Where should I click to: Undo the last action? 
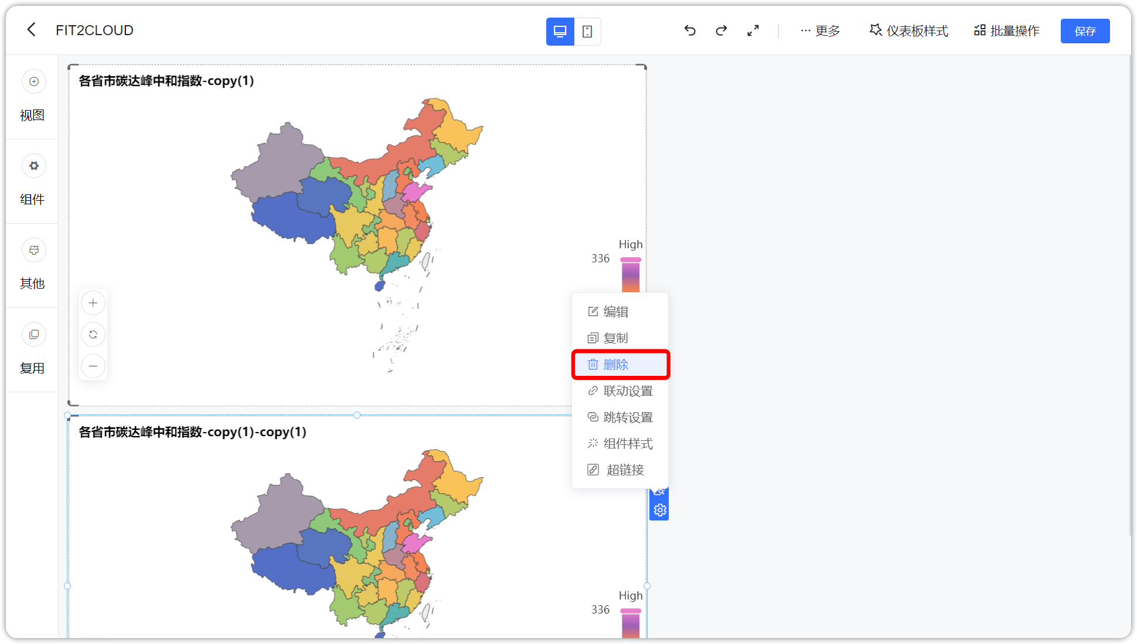pyautogui.click(x=690, y=30)
